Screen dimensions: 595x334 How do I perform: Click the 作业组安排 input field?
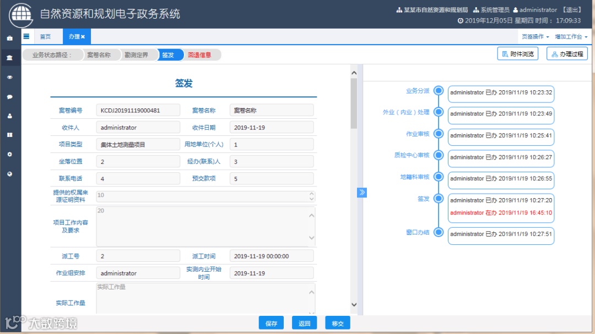point(138,273)
